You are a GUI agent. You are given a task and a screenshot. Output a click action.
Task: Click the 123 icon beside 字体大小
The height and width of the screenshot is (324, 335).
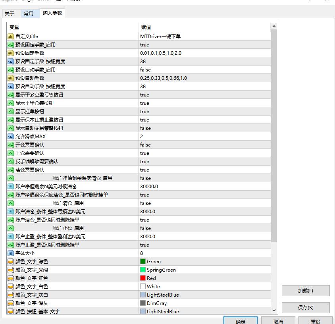(x=10, y=253)
